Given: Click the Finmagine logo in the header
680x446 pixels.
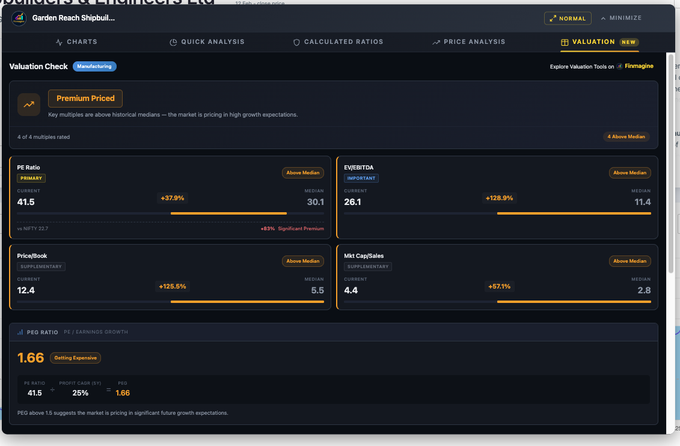Looking at the screenshot, I should point(19,18).
